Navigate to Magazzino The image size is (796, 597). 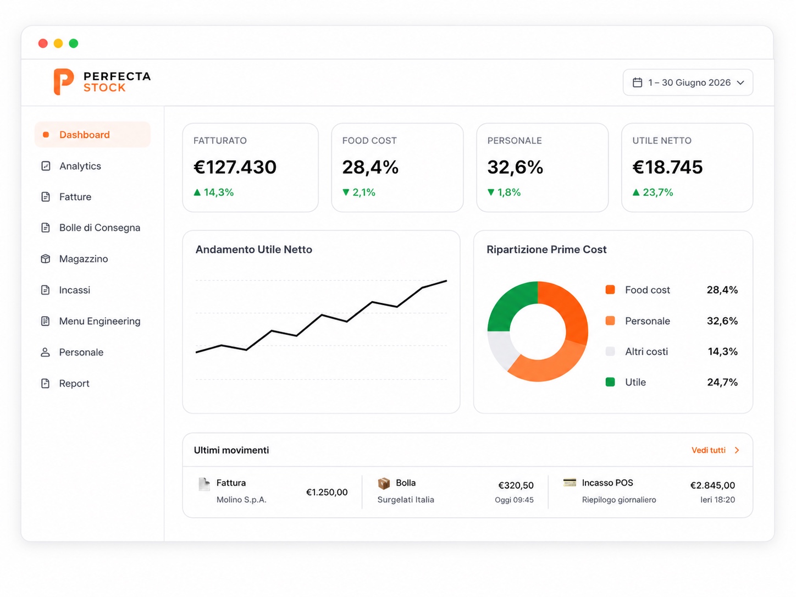click(92, 259)
